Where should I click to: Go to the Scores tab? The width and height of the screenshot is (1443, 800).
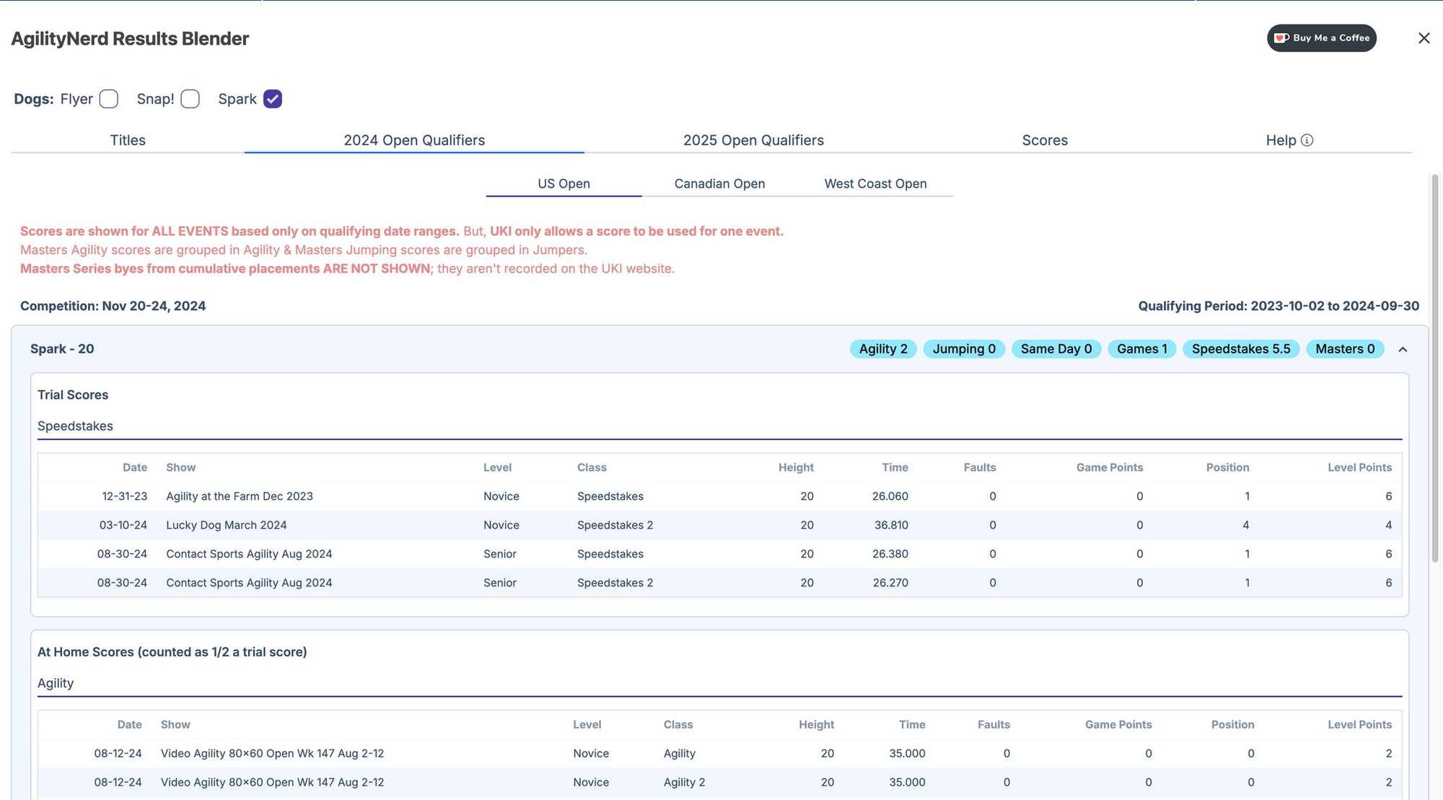[1045, 141]
